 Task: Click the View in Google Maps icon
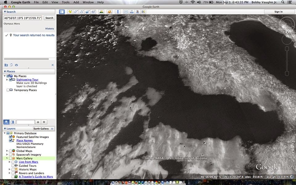click(143, 12)
